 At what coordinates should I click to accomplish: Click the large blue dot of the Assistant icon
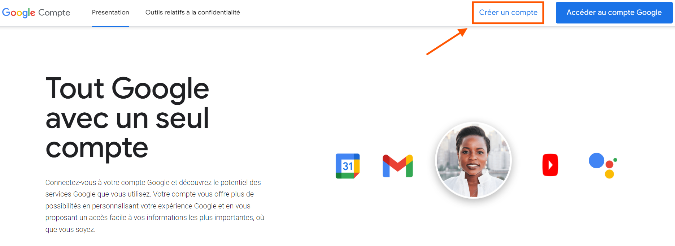(596, 160)
